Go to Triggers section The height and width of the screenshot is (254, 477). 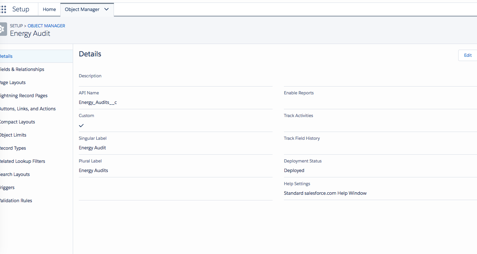[7, 187]
